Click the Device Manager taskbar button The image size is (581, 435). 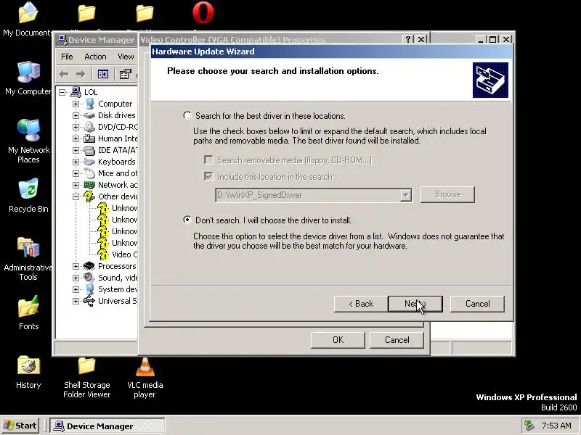107,426
